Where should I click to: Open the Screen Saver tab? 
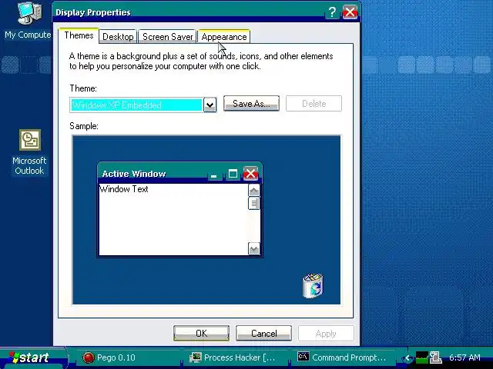pos(167,37)
